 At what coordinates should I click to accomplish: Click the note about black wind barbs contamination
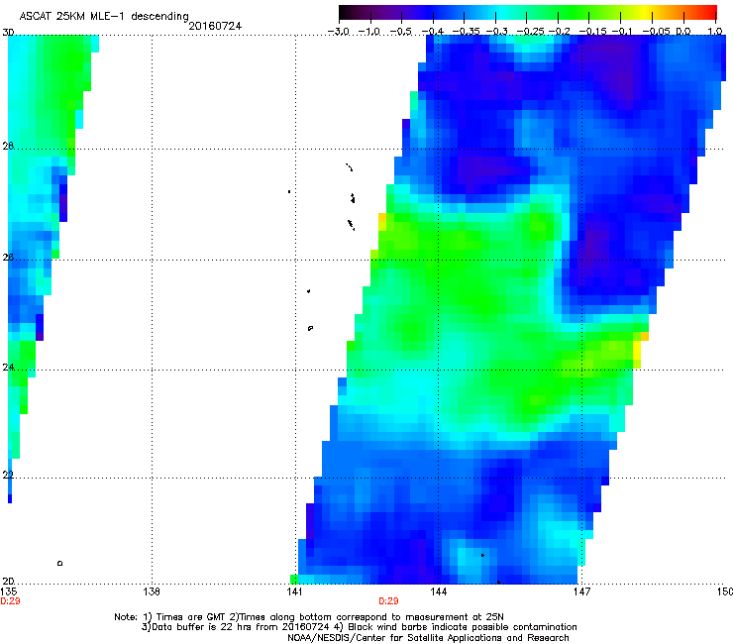pyautogui.click(x=456, y=627)
